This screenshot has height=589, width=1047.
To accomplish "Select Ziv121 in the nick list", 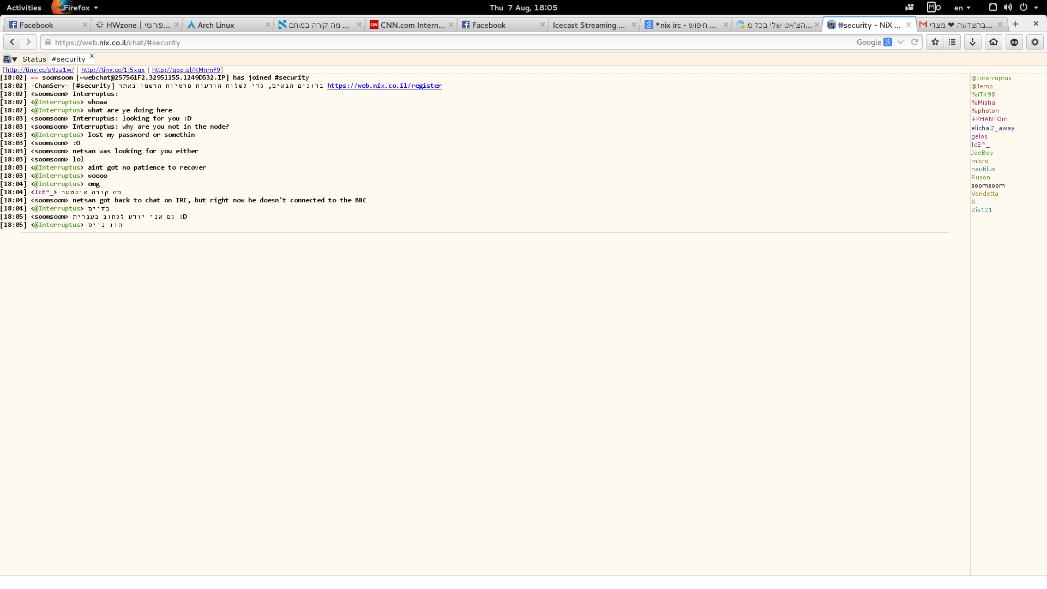I will [x=982, y=210].
